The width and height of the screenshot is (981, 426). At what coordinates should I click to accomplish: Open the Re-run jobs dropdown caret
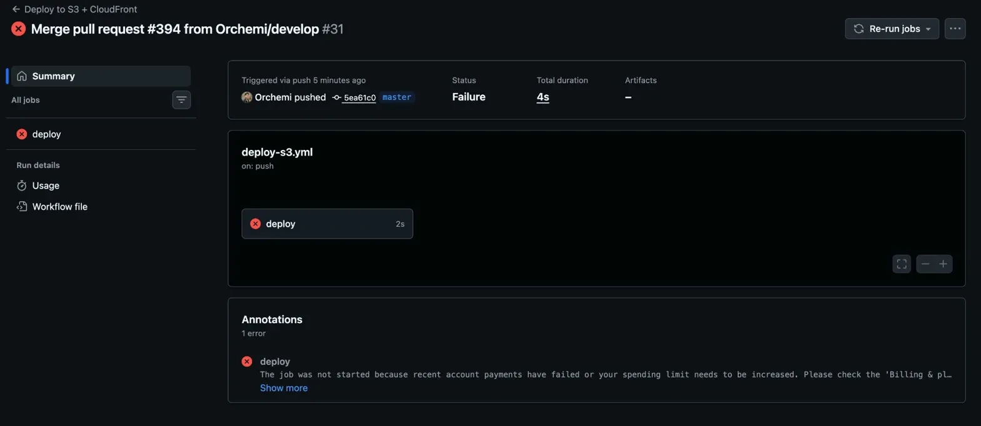coord(928,29)
